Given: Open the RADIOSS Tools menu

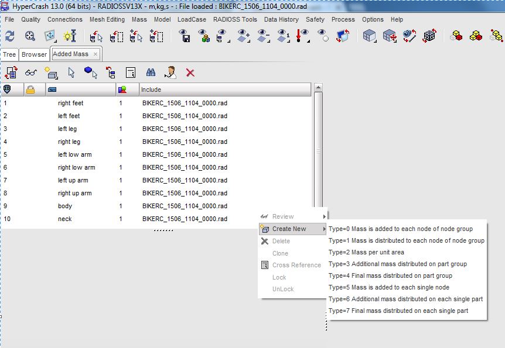Looking at the screenshot, I should 235,19.
